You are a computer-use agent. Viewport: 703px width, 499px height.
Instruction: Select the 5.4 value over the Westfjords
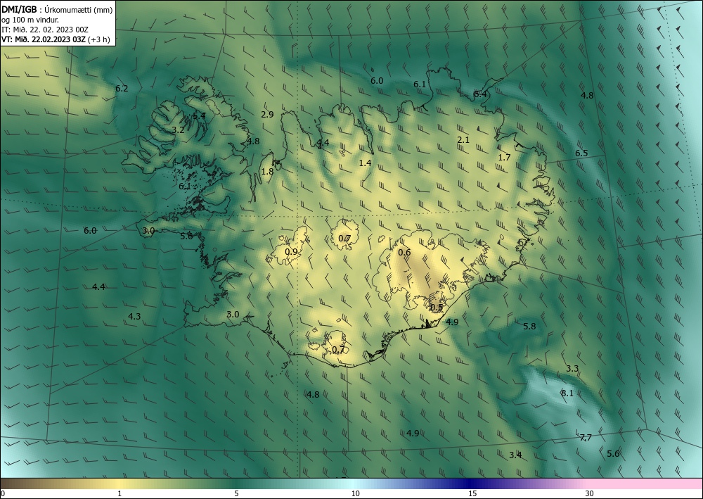tap(199, 115)
